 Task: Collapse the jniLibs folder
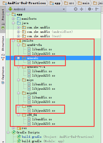pos(13,40)
